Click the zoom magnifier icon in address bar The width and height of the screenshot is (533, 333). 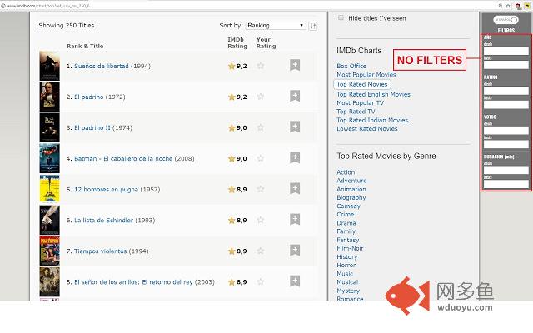501,6
